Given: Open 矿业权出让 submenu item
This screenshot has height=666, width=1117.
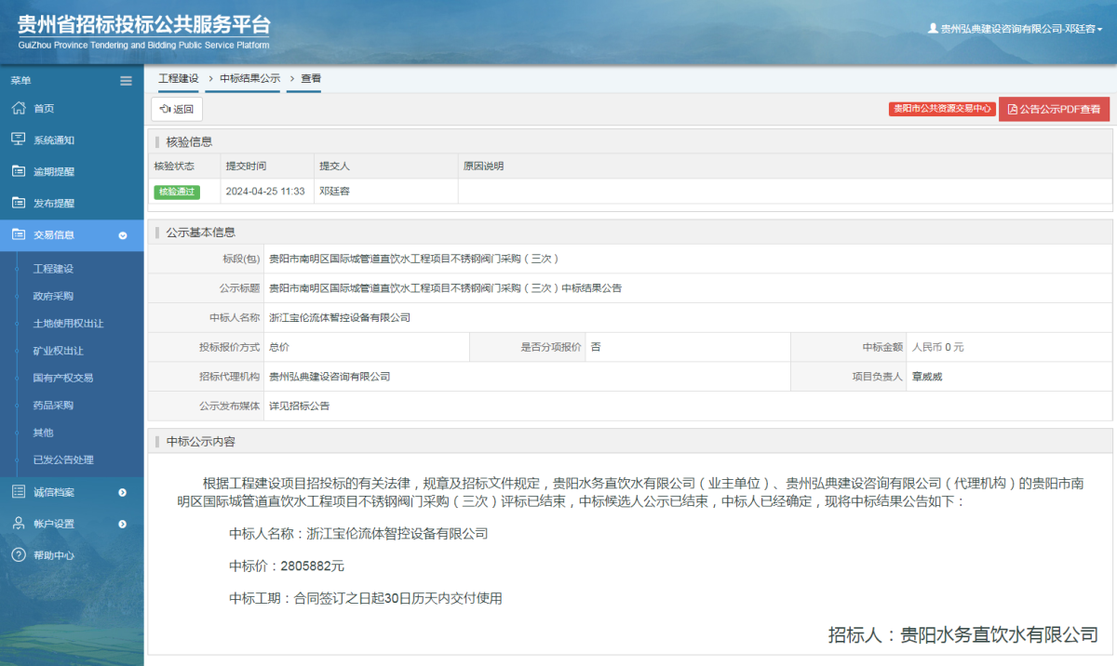Looking at the screenshot, I should click(58, 351).
